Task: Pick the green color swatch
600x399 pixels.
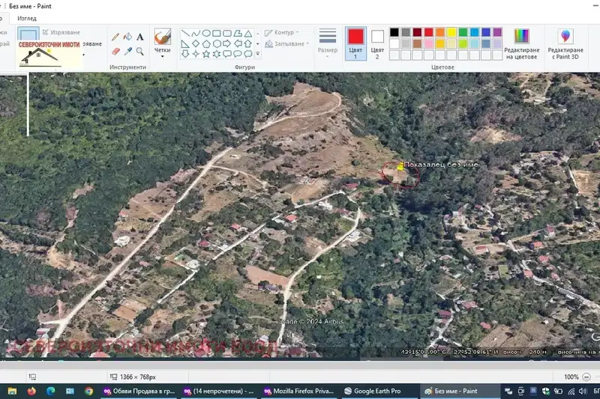Action: tap(463, 32)
